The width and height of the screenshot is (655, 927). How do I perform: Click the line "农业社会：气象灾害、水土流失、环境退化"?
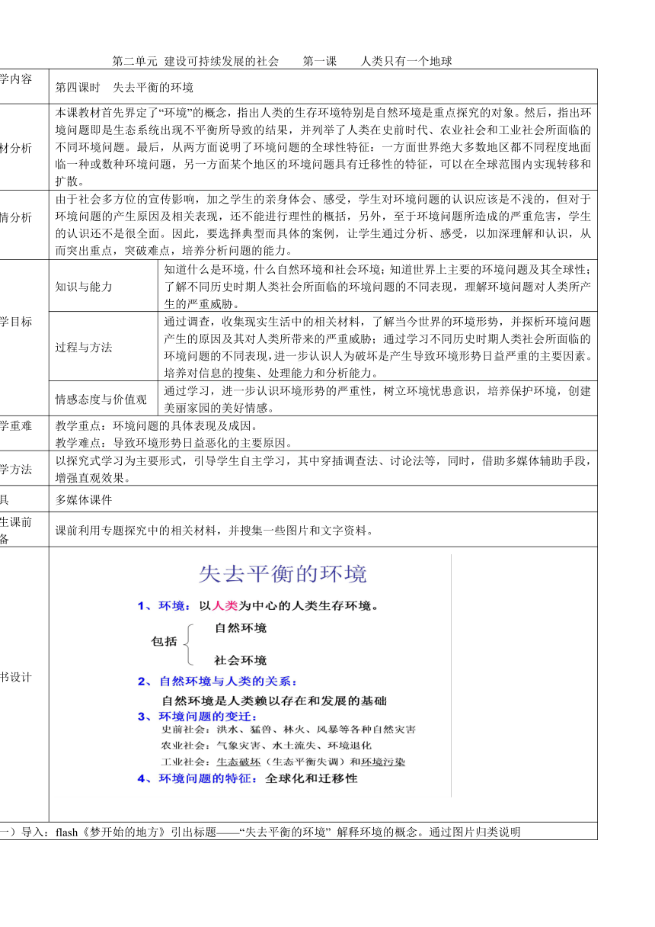pos(267,746)
